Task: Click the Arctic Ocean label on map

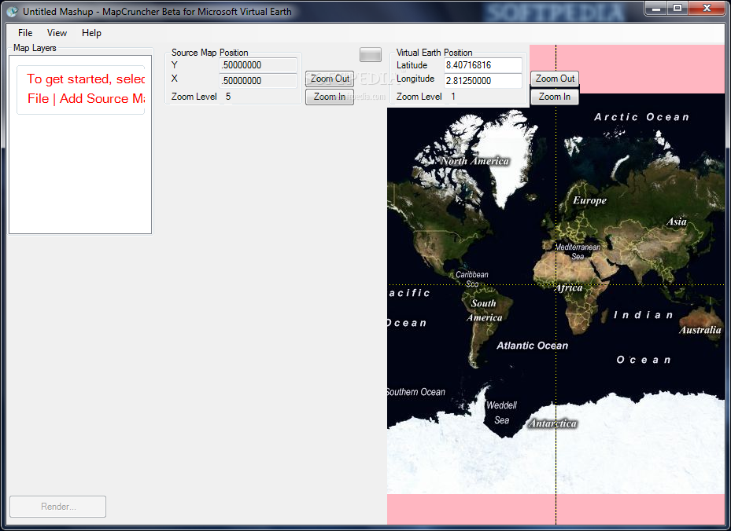Action: pos(641,117)
